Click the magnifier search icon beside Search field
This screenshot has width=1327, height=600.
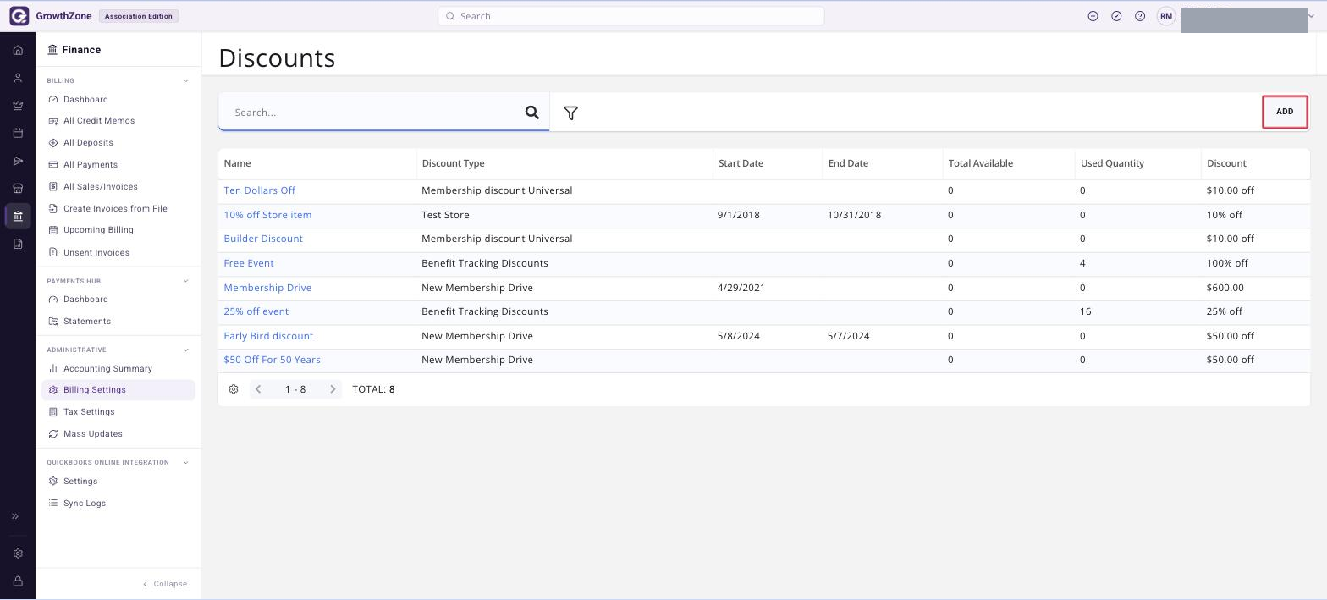(532, 113)
